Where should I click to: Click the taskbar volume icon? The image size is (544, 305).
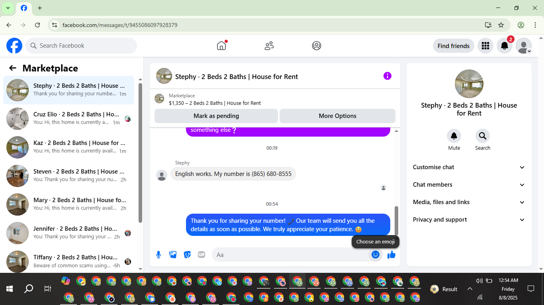(x=479, y=281)
